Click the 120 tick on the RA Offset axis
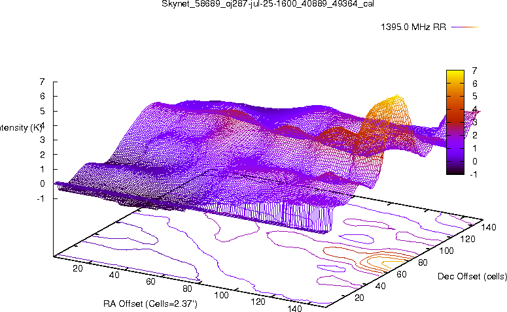This screenshot has width=507, height=312. (x=258, y=302)
